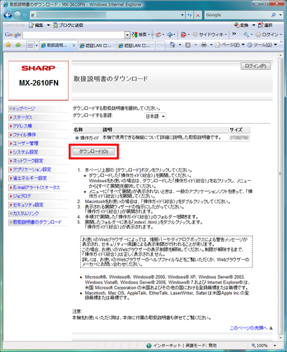Screen dimensions: 287x352
Task: Open the ツール(O) menu
Action: tap(262, 45)
